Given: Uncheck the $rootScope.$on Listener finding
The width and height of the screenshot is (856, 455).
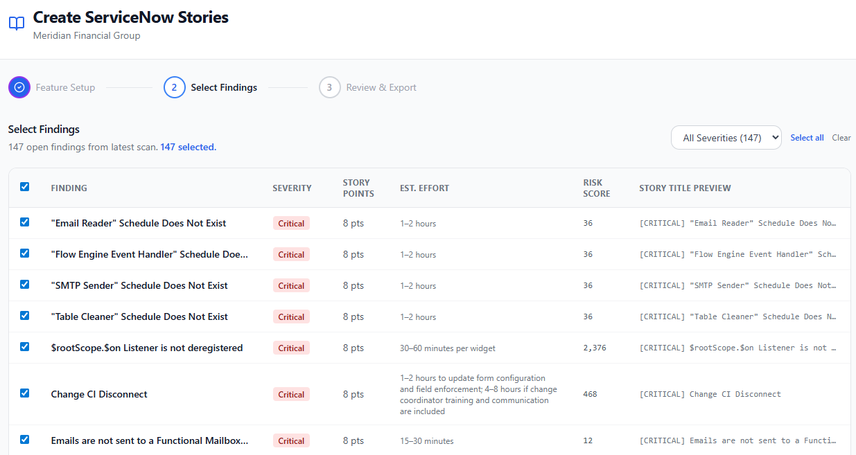Looking at the screenshot, I should tap(25, 347).
